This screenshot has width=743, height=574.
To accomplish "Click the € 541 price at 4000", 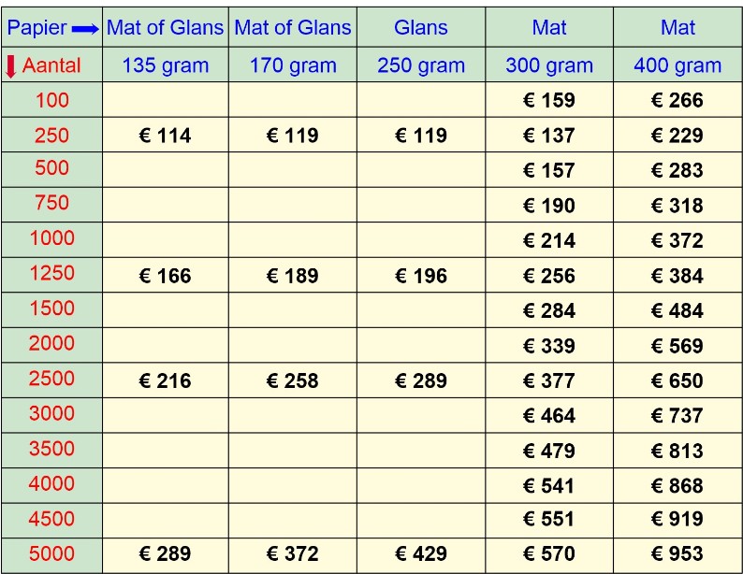I will [549, 486].
